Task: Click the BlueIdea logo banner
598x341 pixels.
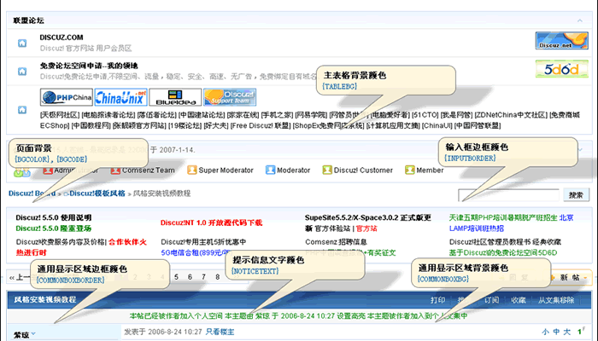Action: 175,96
